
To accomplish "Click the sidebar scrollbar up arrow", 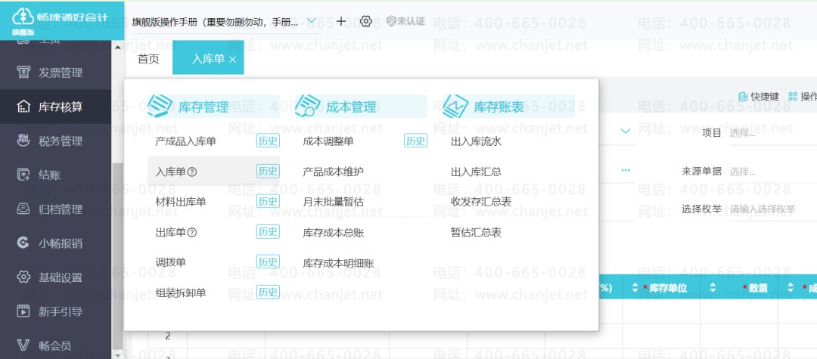I will click(117, 47).
